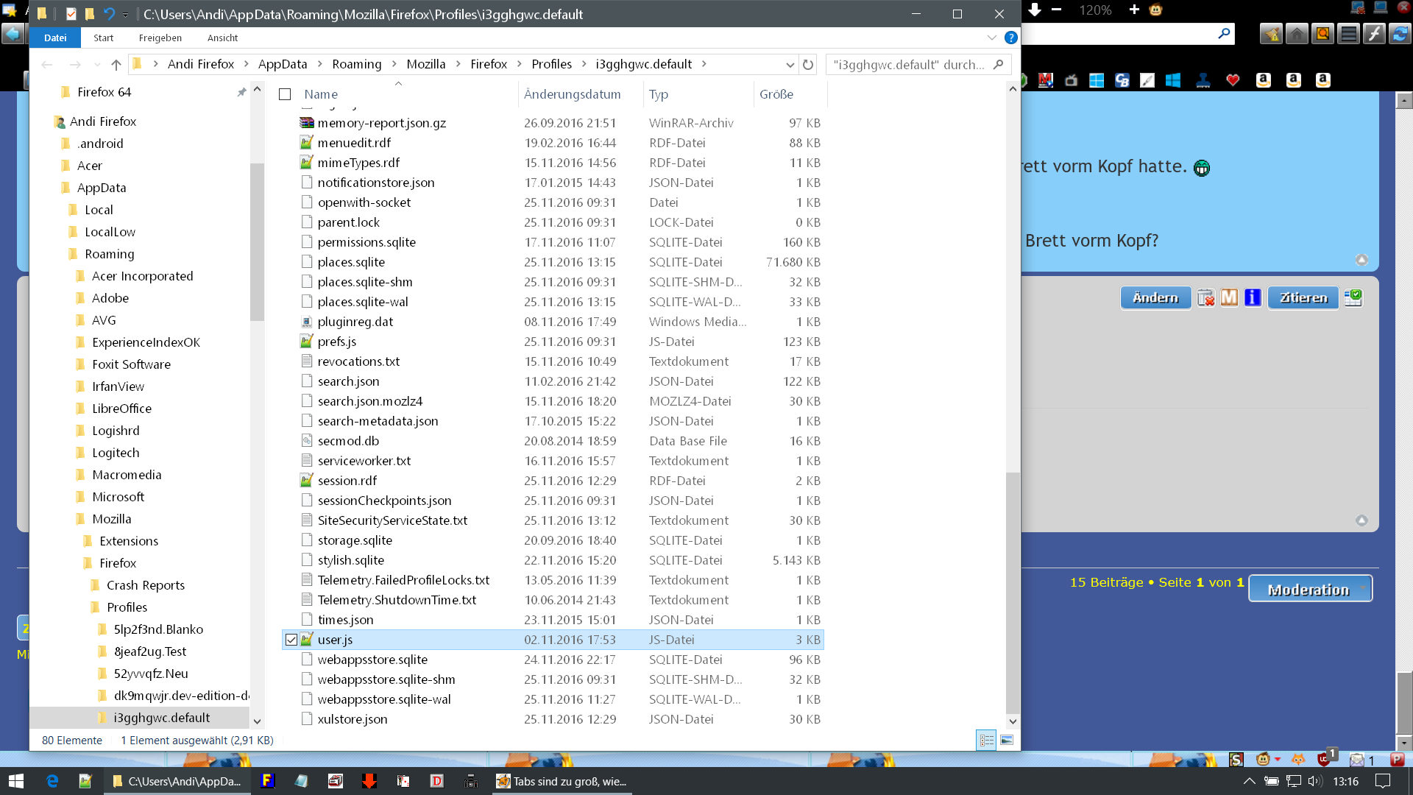Click the properties checkmark quick-access icon
Screen dimensions: 1413x795
[71, 14]
